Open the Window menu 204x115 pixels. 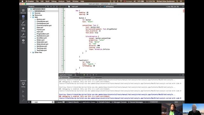coord(75,1)
